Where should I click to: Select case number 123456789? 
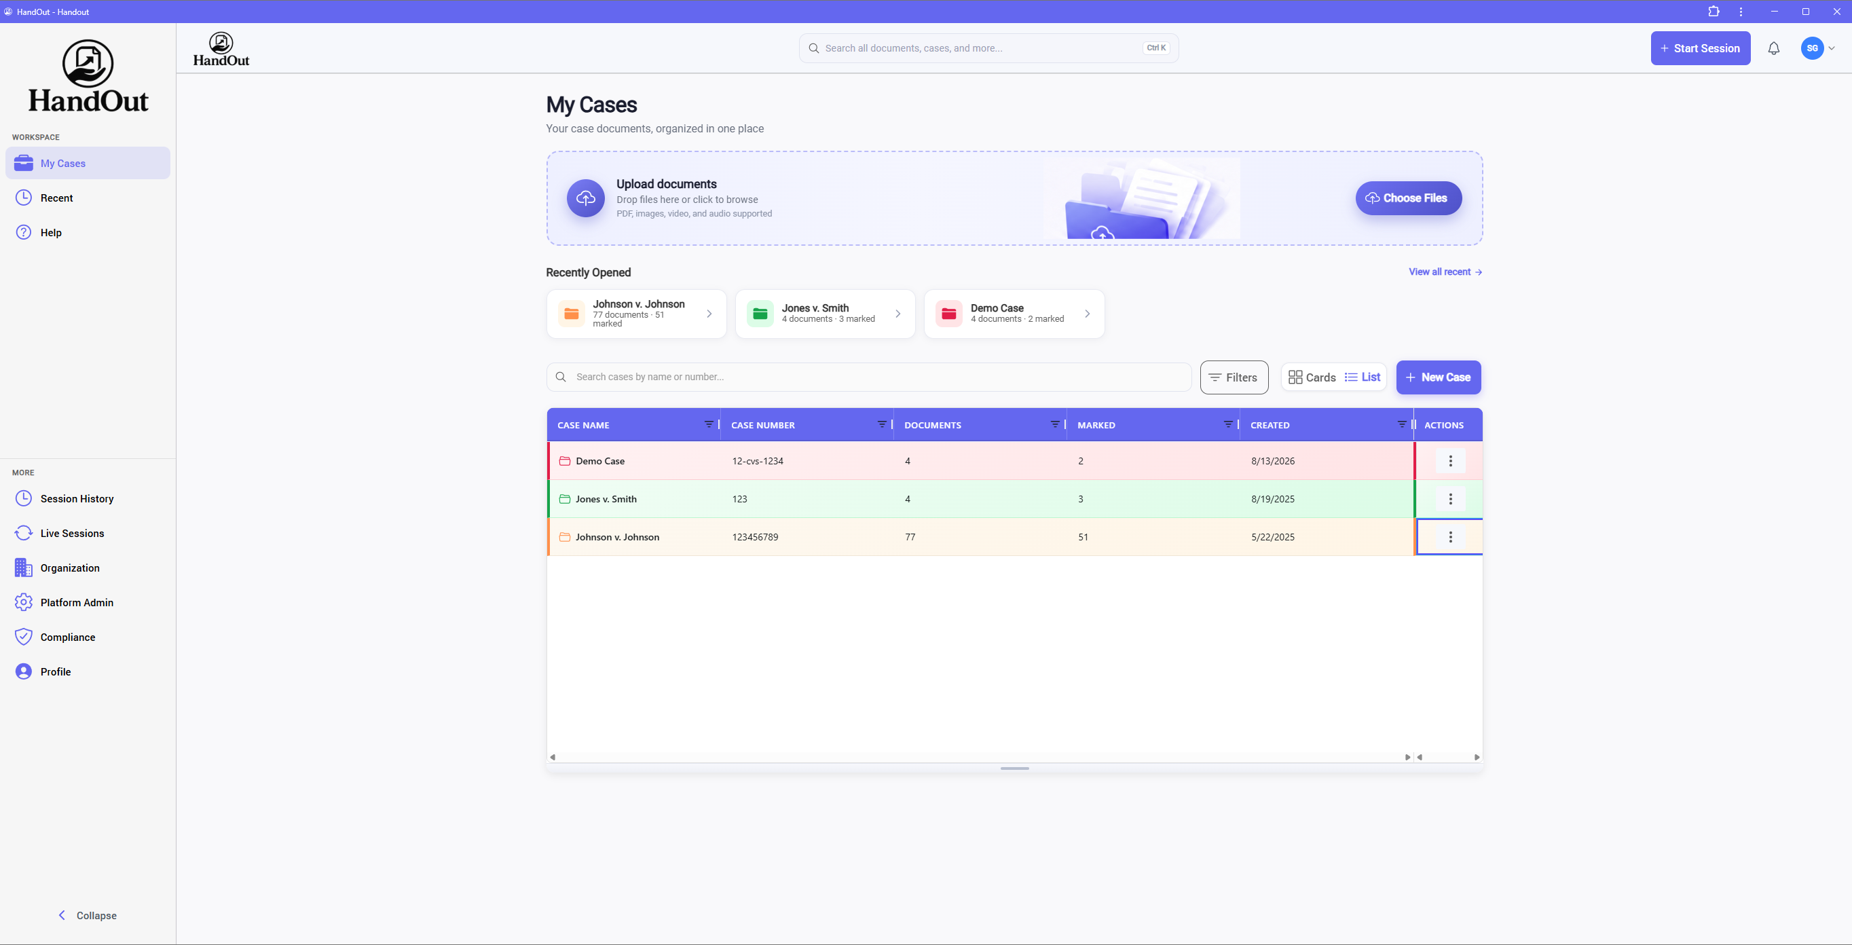tap(755, 537)
